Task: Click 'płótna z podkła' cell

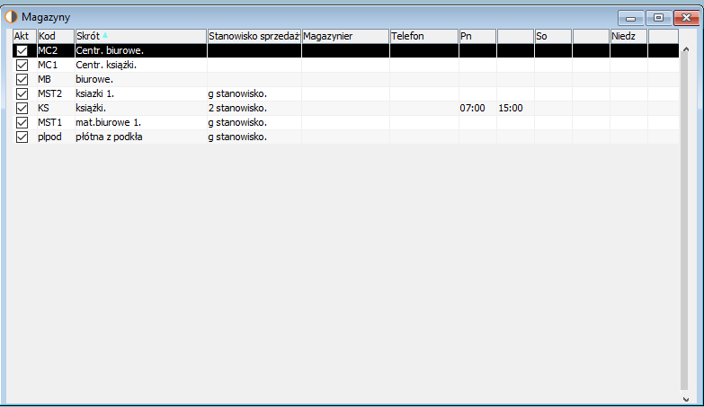Action: tap(140, 137)
